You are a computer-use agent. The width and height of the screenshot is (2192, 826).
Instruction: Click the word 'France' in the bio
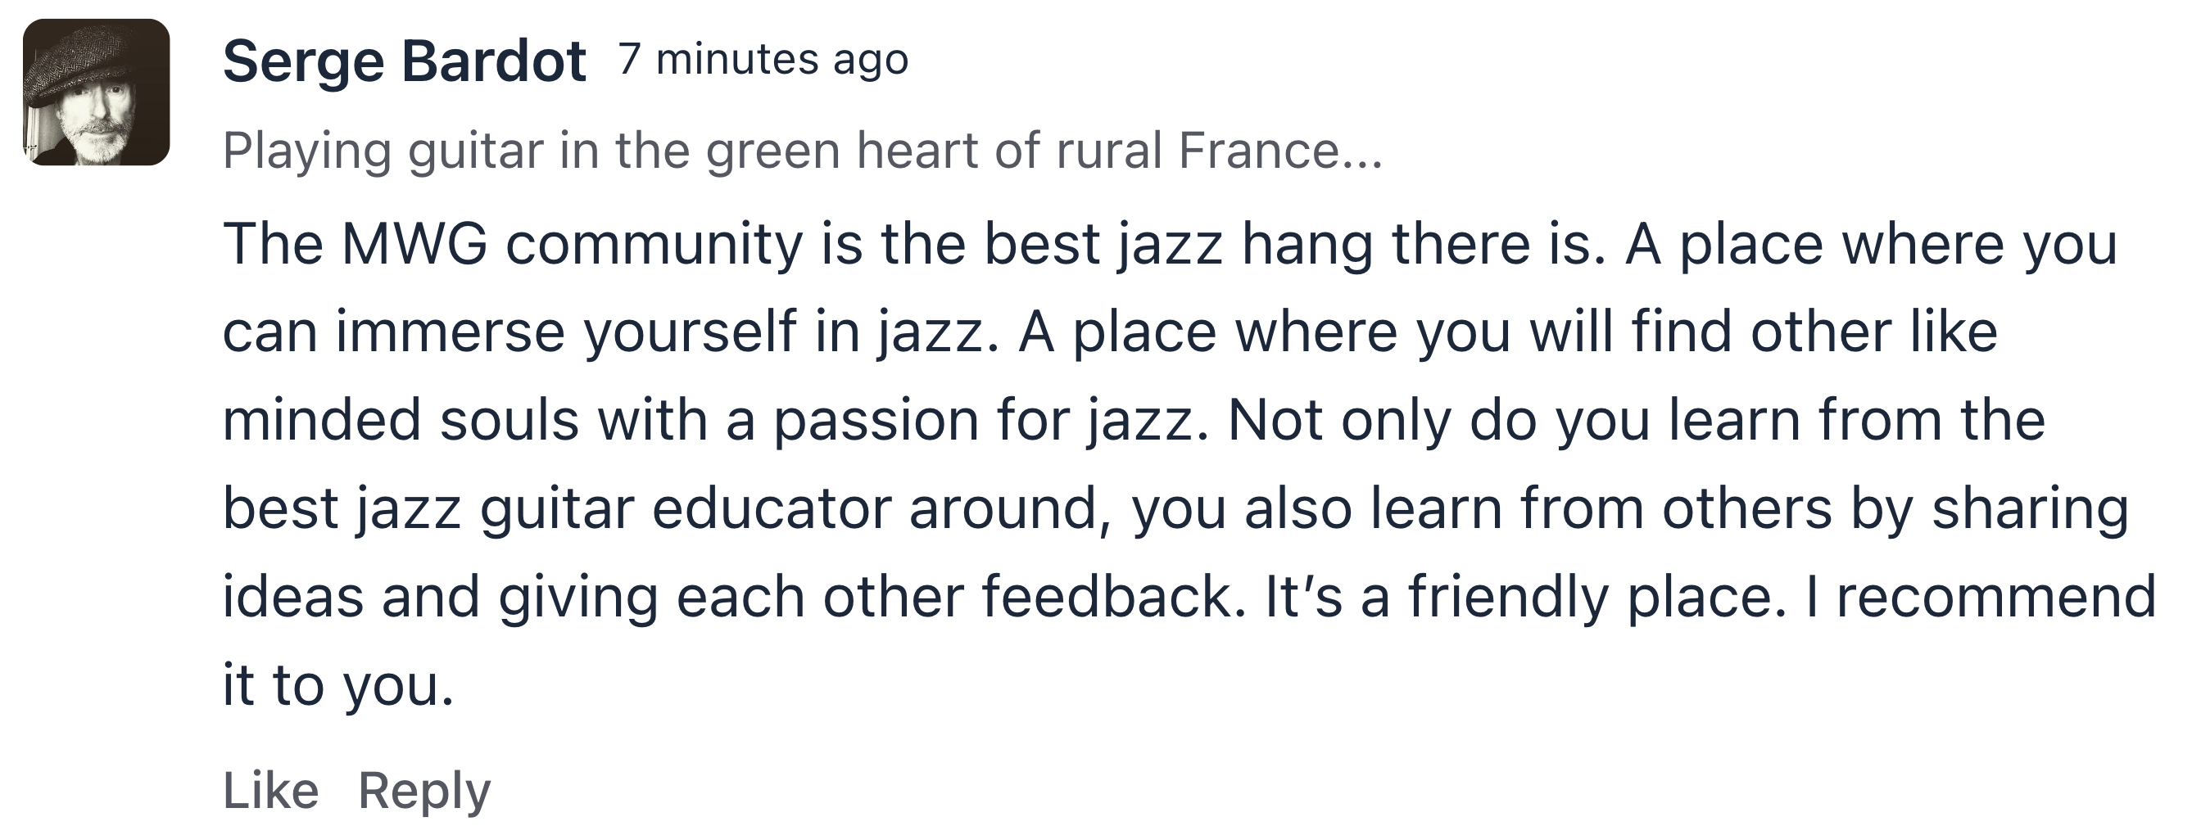1258,151
